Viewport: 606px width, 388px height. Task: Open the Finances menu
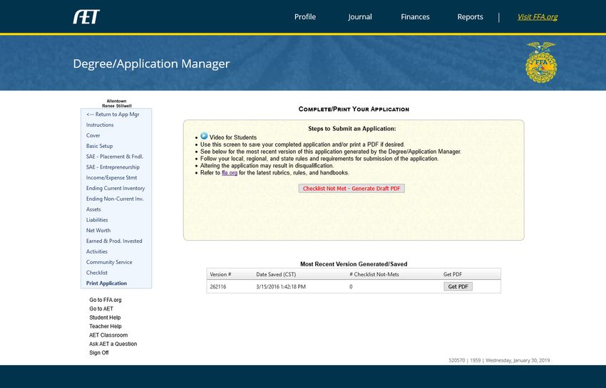point(415,17)
